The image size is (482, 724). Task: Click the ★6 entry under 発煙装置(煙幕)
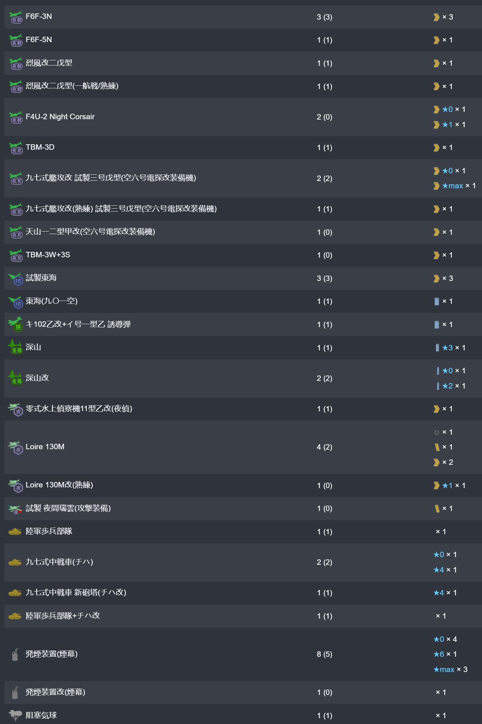pos(439,654)
